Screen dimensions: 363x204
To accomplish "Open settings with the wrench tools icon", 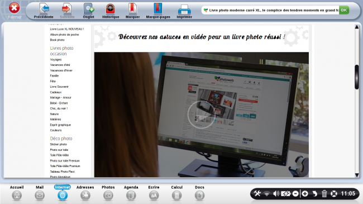I will point(257,193).
